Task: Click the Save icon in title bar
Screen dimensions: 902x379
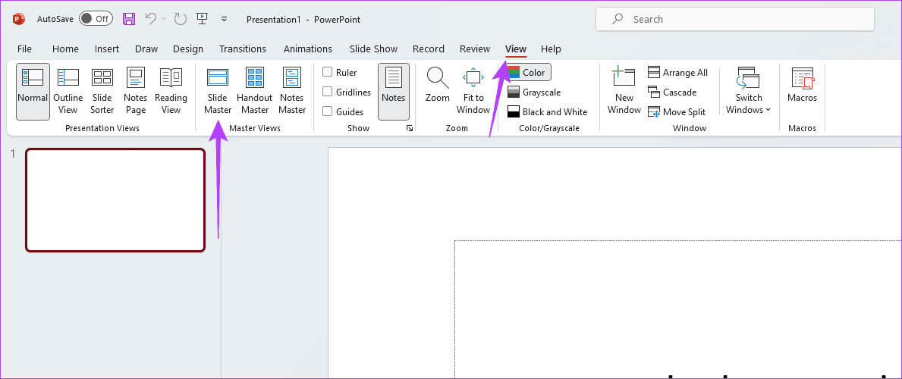Action: (129, 19)
